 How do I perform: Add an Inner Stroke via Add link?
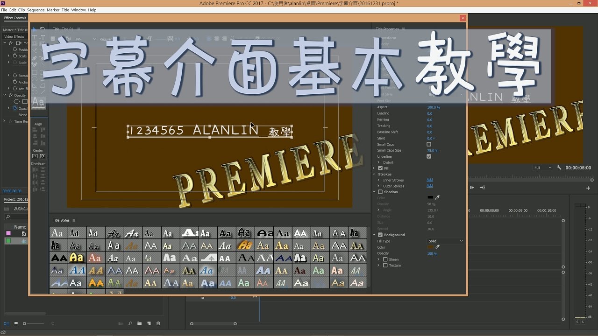[x=430, y=180]
